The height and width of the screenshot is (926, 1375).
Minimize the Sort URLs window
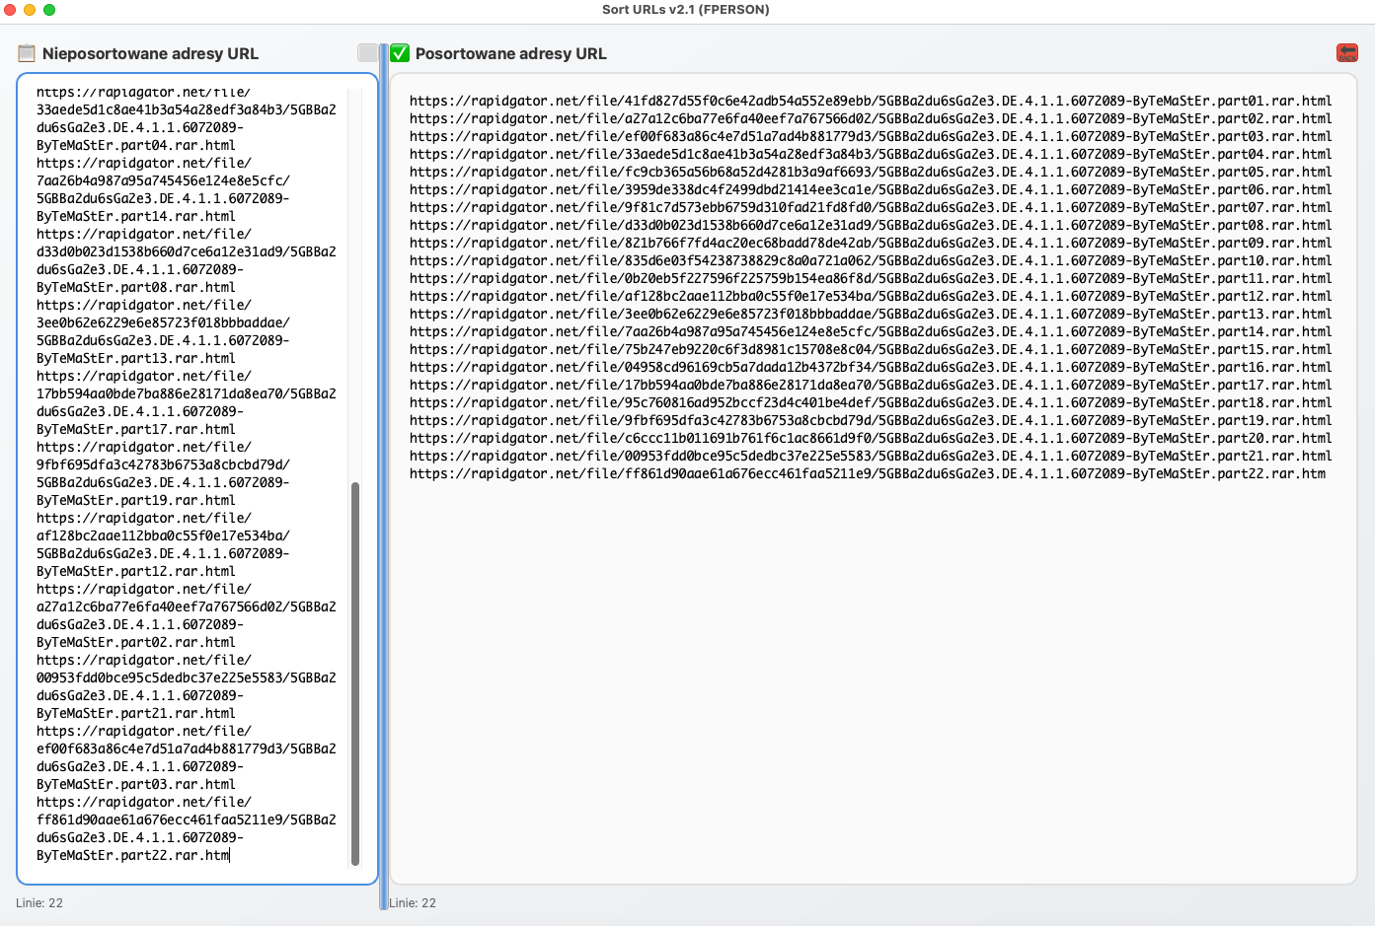pos(30,10)
